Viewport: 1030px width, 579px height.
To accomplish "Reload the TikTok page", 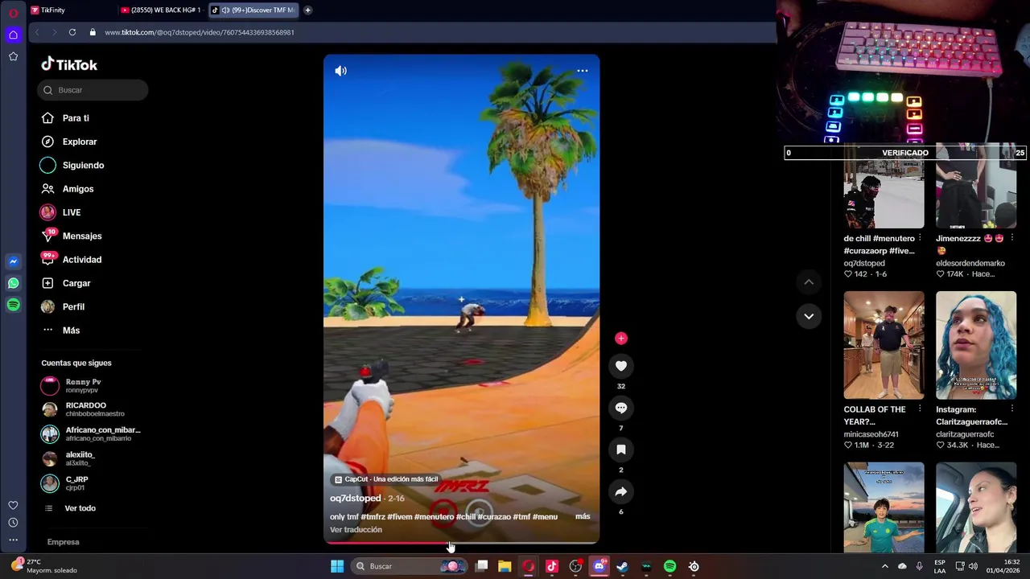I will 72,32.
